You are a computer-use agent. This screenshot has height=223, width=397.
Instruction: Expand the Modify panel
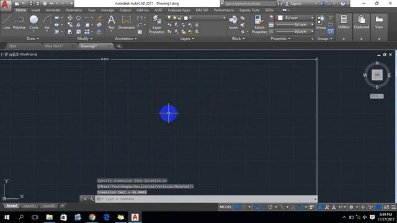tap(85, 38)
